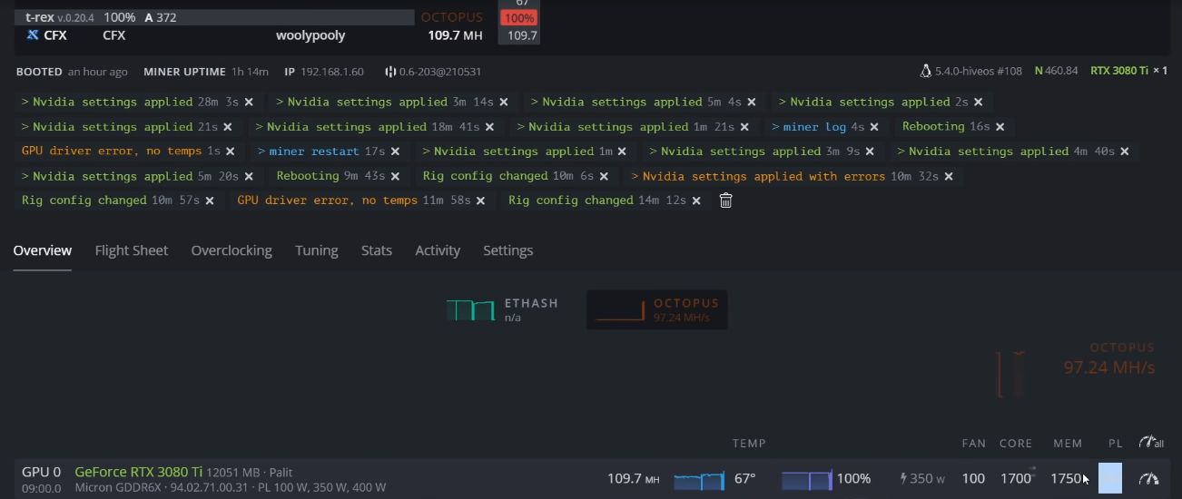
Task: Dismiss the 'Nvidia settings applied 21s' message
Action: [228, 127]
